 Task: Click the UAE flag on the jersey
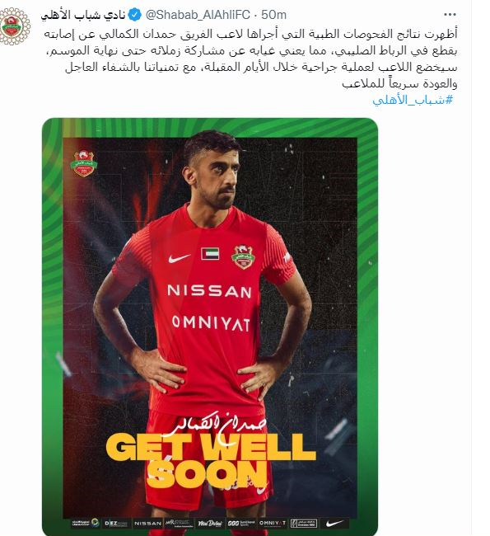click(x=210, y=254)
